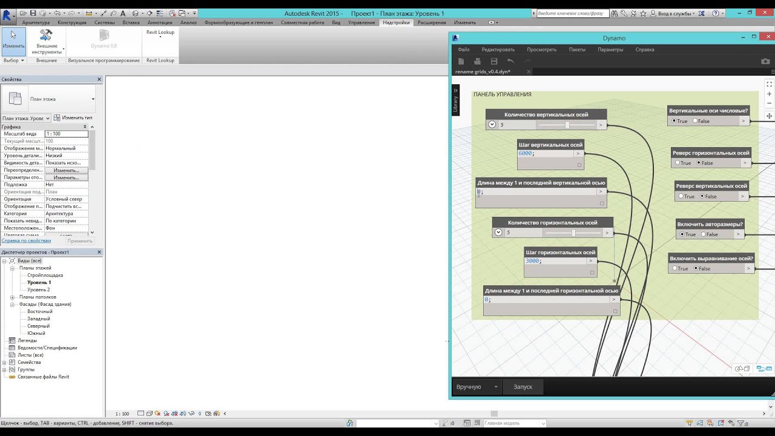Click the Text tool 'A' icon in quick access toolbar
The height and width of the screenshot is (436, 775).
[123, 13]
